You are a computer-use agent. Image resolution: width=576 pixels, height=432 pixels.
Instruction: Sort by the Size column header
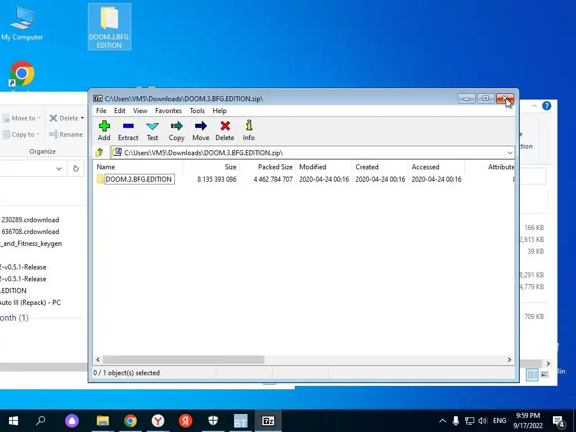(211, 166)
